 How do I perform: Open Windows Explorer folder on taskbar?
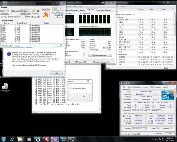(20, 139)
